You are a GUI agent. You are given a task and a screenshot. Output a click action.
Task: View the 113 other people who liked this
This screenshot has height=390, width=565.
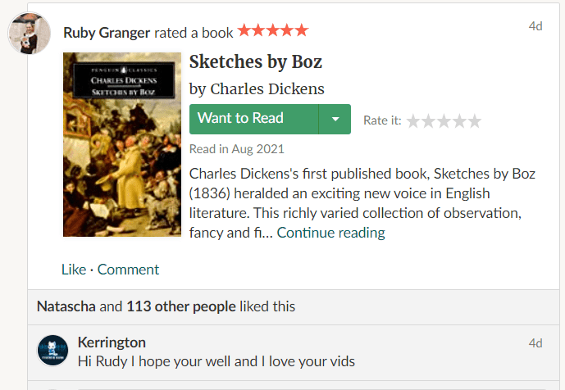(181, 306)
